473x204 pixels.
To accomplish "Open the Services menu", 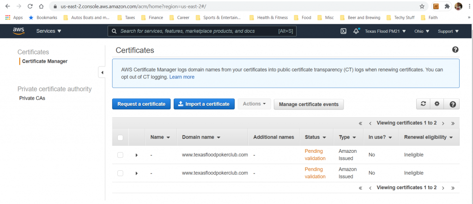I will tap(49, 31).
